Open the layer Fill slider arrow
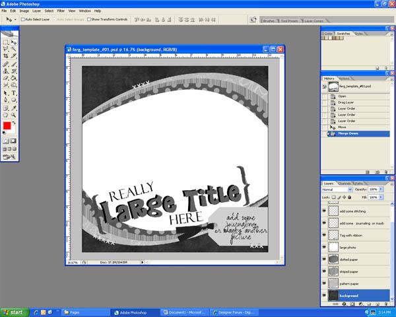The image size is (396, 317). pyautogui.click(x=382, y=197)
